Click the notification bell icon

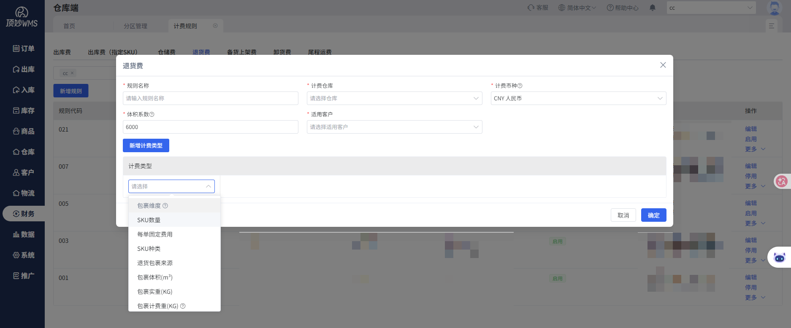[653, 8]
